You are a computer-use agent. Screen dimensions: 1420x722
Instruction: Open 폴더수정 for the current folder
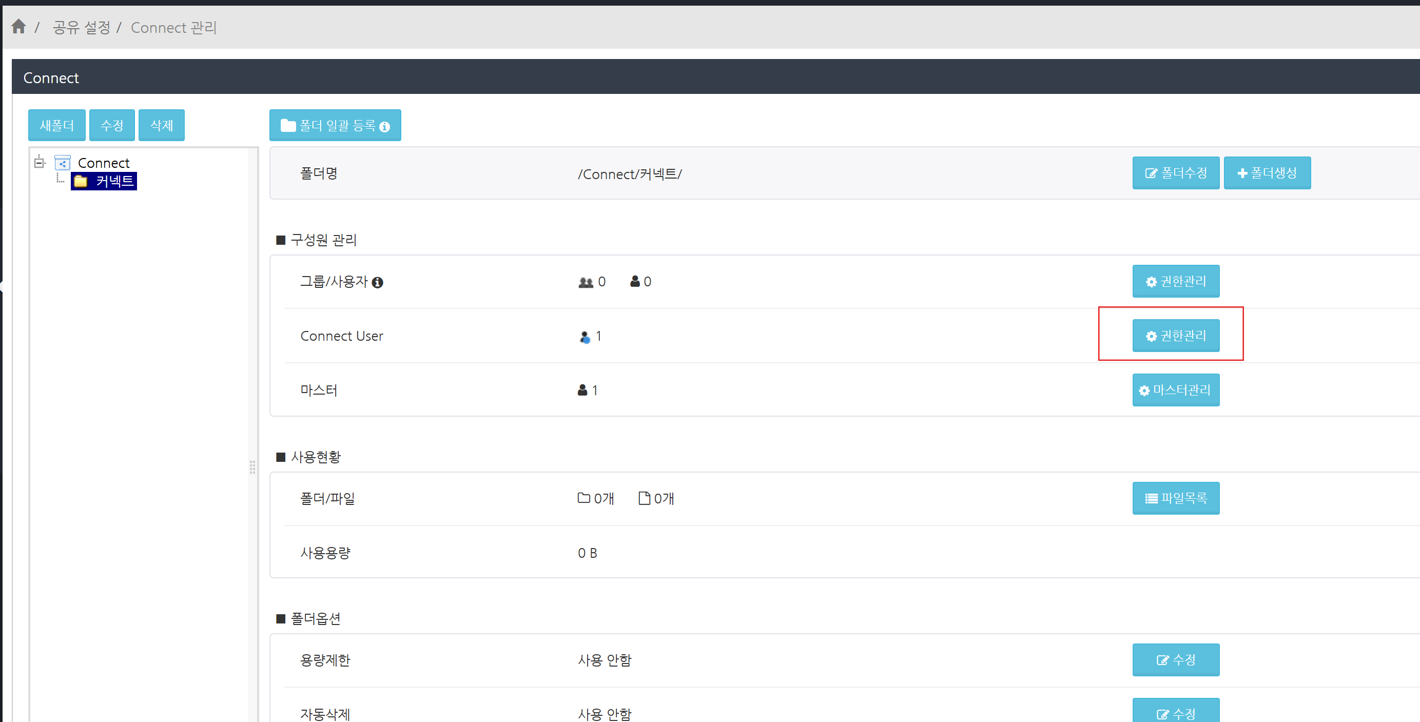(x=1175, y=173)
